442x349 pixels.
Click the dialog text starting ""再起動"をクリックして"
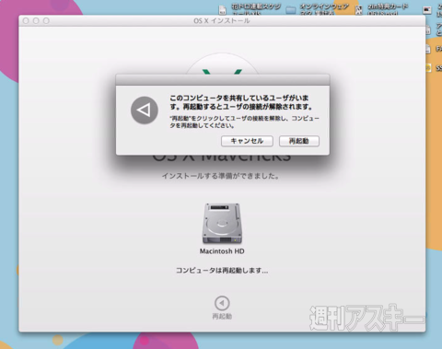pos(245,122)
